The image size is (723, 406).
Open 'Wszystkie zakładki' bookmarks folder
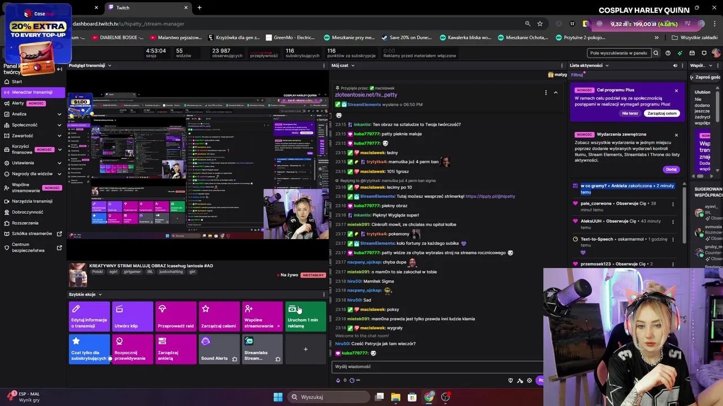(695, 38)
